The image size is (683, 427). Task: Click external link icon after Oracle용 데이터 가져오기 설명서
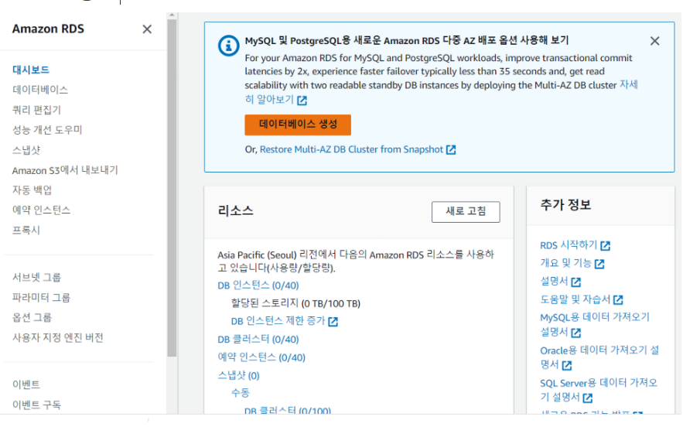click(x=566, y=365)
